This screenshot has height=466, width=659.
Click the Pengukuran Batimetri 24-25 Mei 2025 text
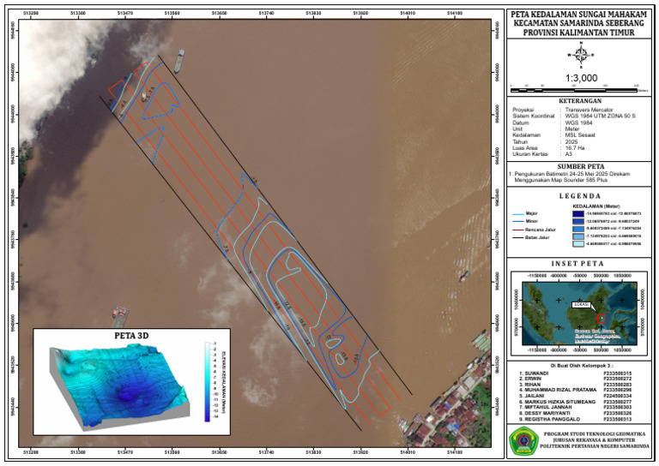(x=572, y=174)
